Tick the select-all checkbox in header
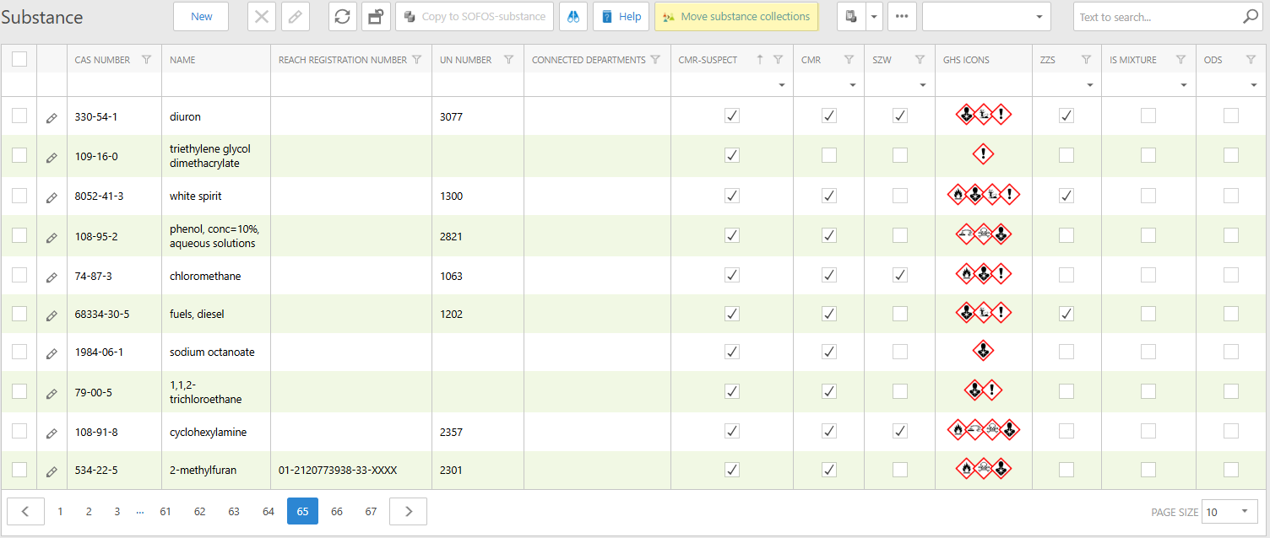Image resolution: width=1270 pixels, height=538 pixels. coord(19,59)
